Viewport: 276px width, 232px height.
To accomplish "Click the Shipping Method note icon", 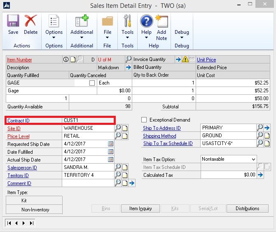I will (267, 136).
